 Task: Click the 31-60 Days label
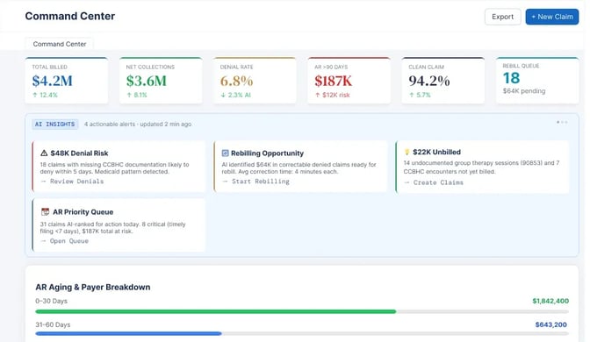pos(53,324)
